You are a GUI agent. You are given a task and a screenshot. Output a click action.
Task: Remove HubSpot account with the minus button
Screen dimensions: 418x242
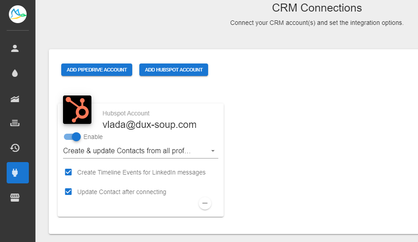pyautogui.click(x=205, y=203)
